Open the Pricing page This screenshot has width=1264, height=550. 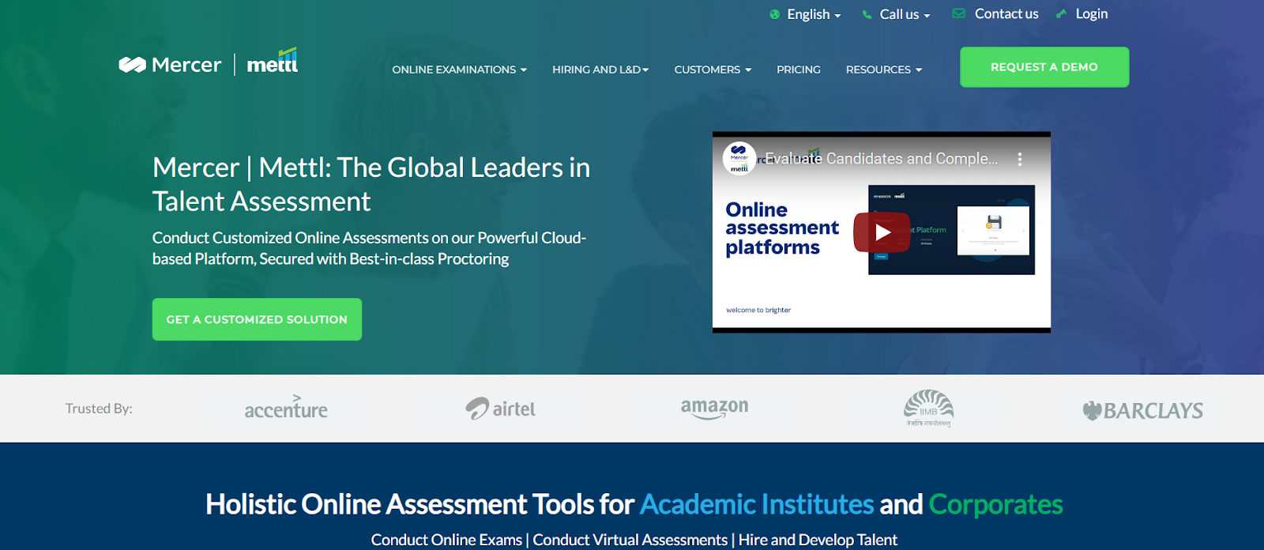799,70
